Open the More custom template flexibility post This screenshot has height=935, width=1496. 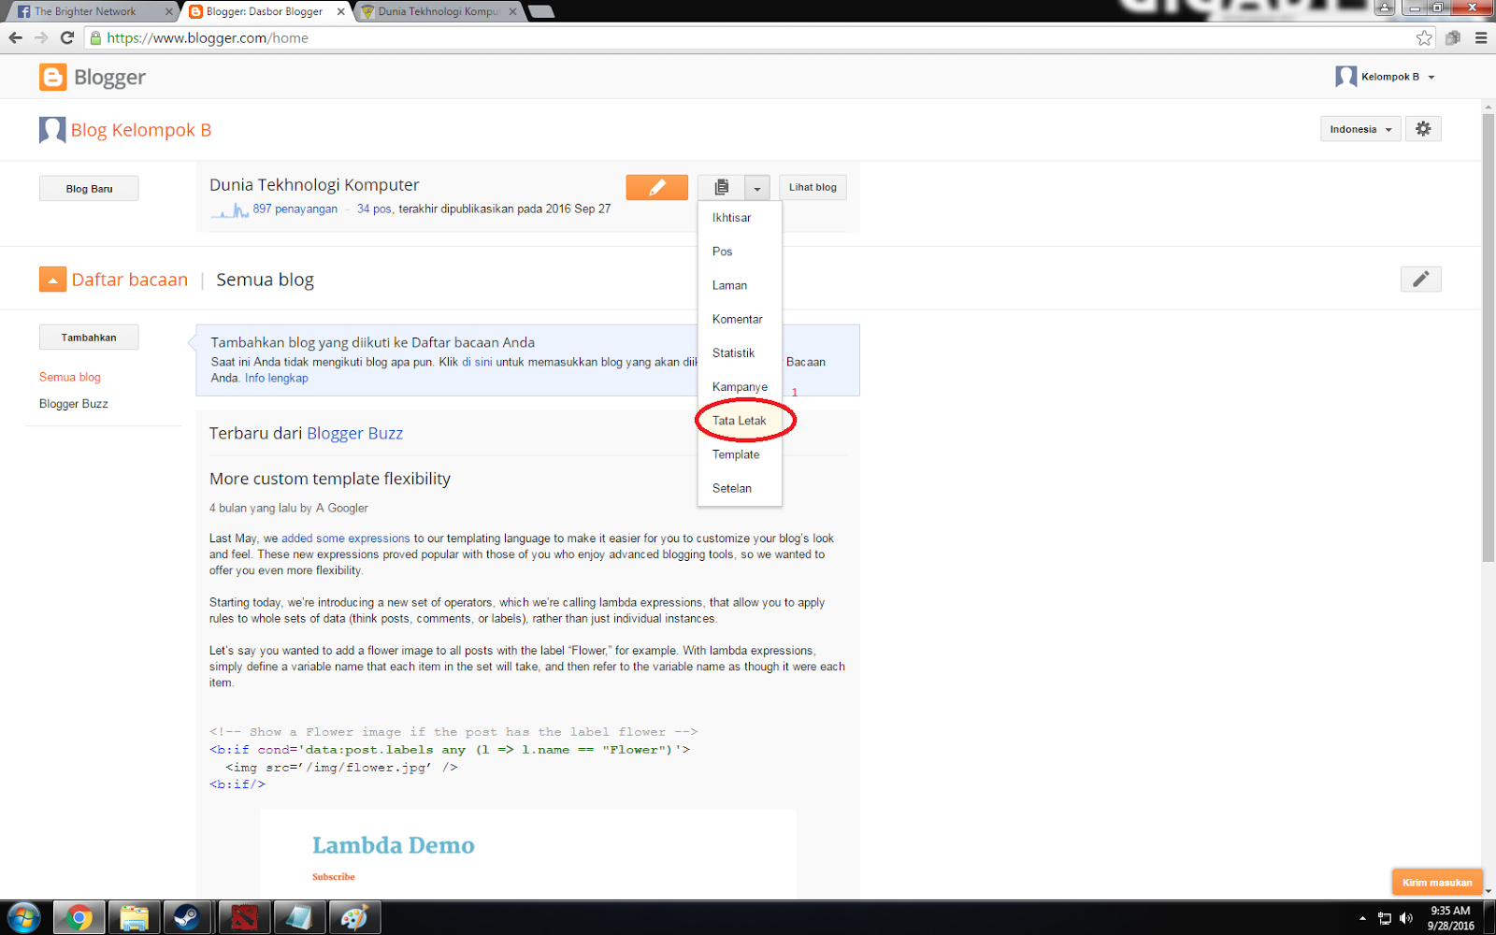[x=330, y=479]
